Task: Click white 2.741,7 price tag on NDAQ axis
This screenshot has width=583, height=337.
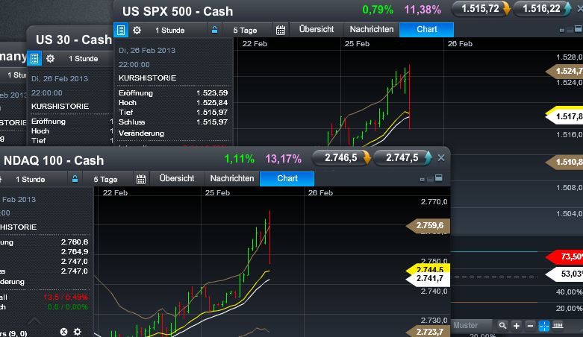Action: pyautogui.click(x=428, y=279)
